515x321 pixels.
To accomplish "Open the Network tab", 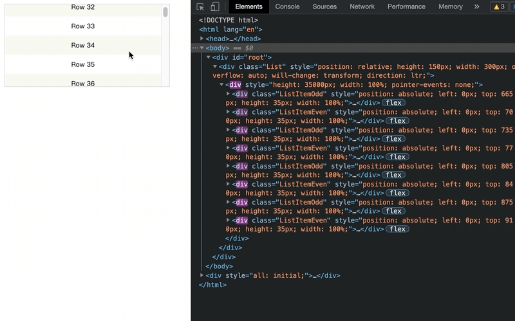I will pyautogui.click(x=362, y=6).
